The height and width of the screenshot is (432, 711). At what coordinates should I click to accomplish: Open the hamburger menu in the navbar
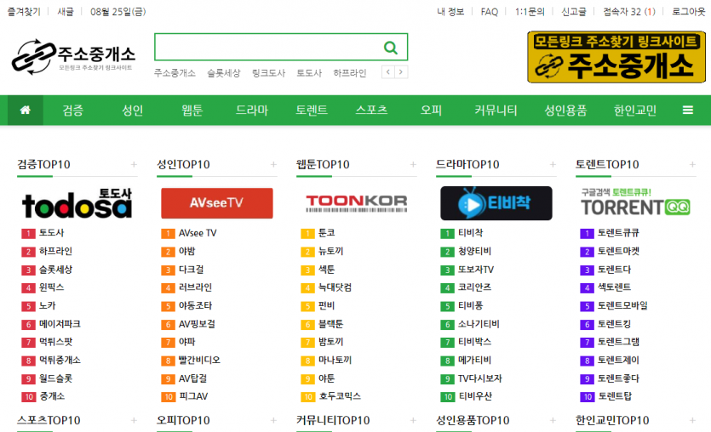click(x=688, y=110)
